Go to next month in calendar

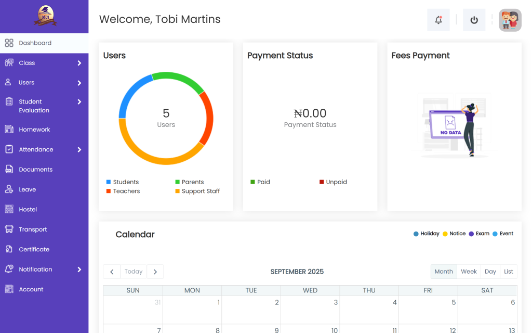(155, 272)
